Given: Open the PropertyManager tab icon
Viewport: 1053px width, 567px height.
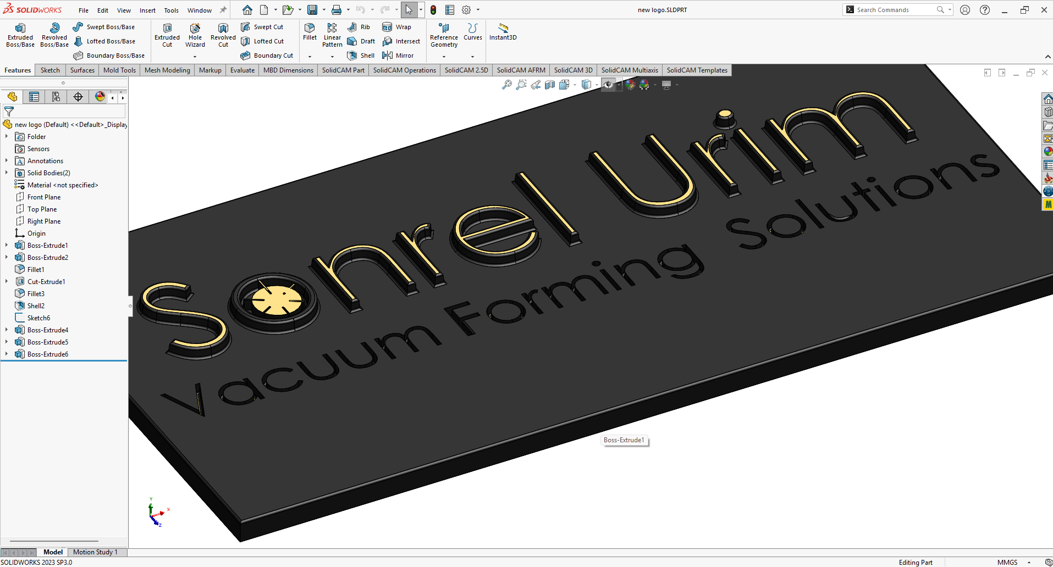Looking at the screenshot, I should pyautogui.click(x=34, y=97).
